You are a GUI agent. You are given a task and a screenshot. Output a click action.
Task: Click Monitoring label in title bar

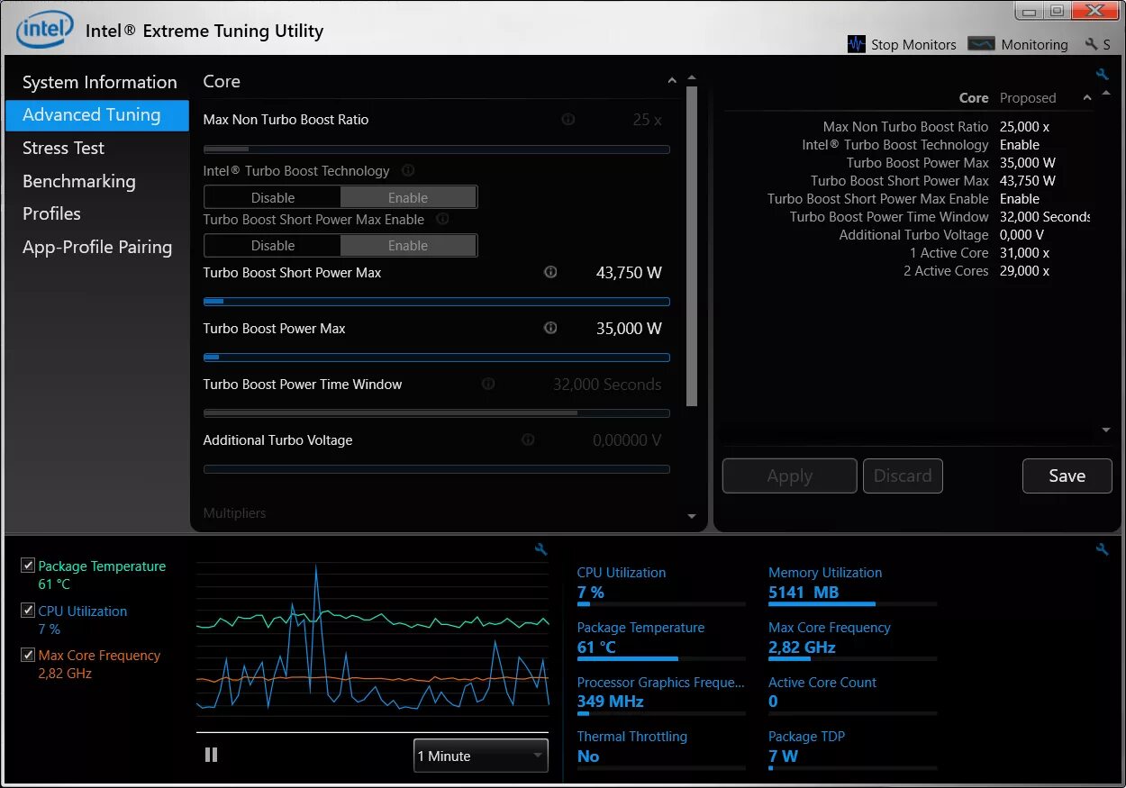(1034, 44)
